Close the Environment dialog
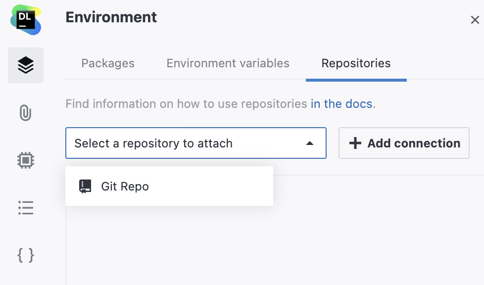Screen dimensions: 484x285 tap(475, 20)
